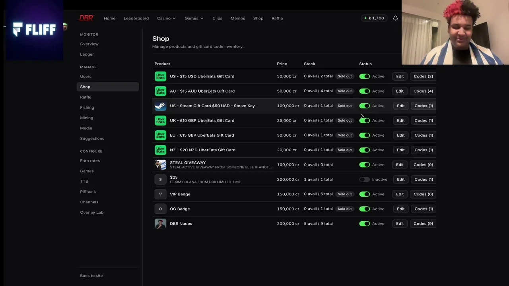Image resolution: width=509 pixels, height=286 pixels.
Task: Click the UberEats icon for US $15 USD card
Action: 160,76
